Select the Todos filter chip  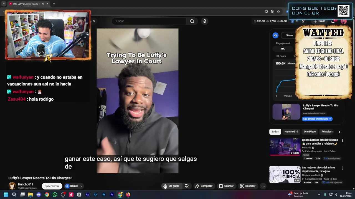pos(275,132)
